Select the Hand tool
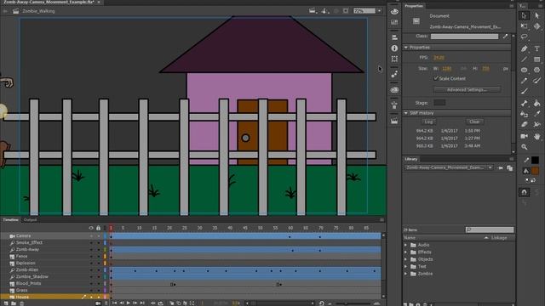This screenshot has width=545, height=306. (x=537, y=136)
